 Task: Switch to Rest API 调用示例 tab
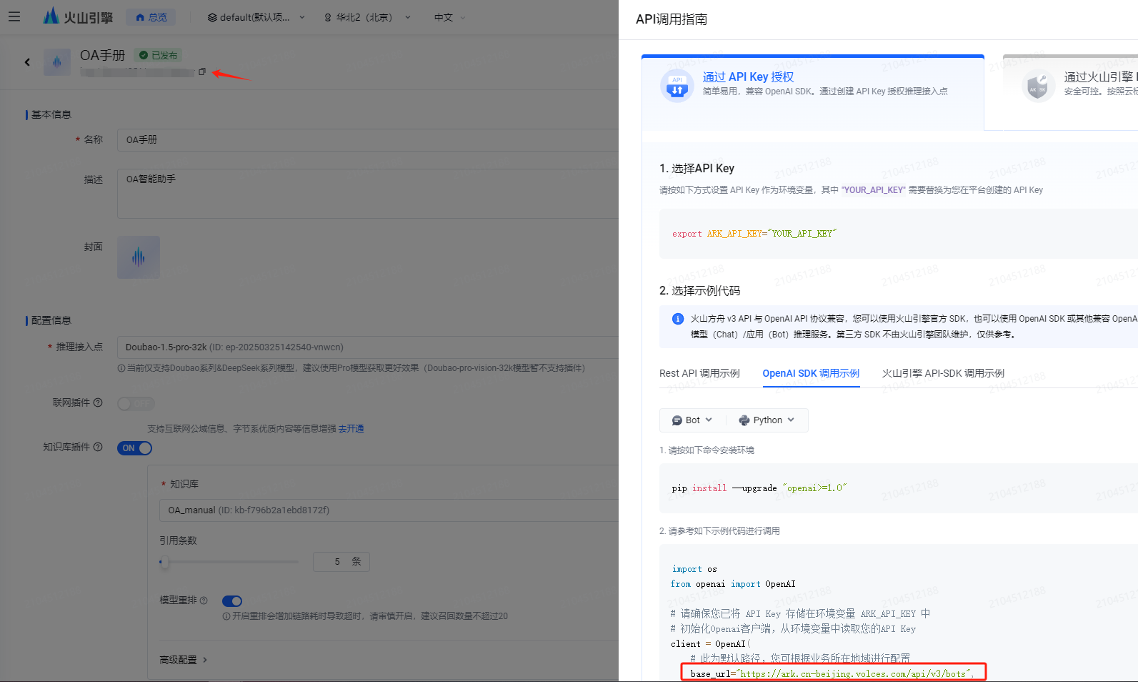pyautogui.click(x=699, y=373)
